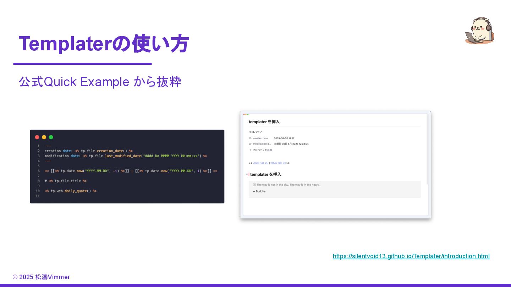The image size is (511, 287).
Task: Click code line 10 tp.web.daily_quote()
Action: (x=71, y=191)
